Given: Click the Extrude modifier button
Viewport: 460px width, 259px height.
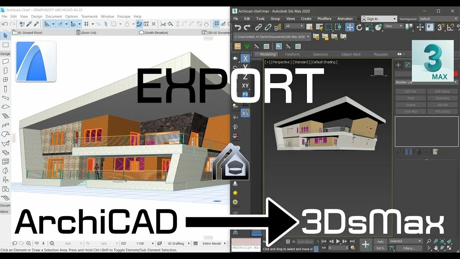Looking at the screenshot, I should pos(442,105).
